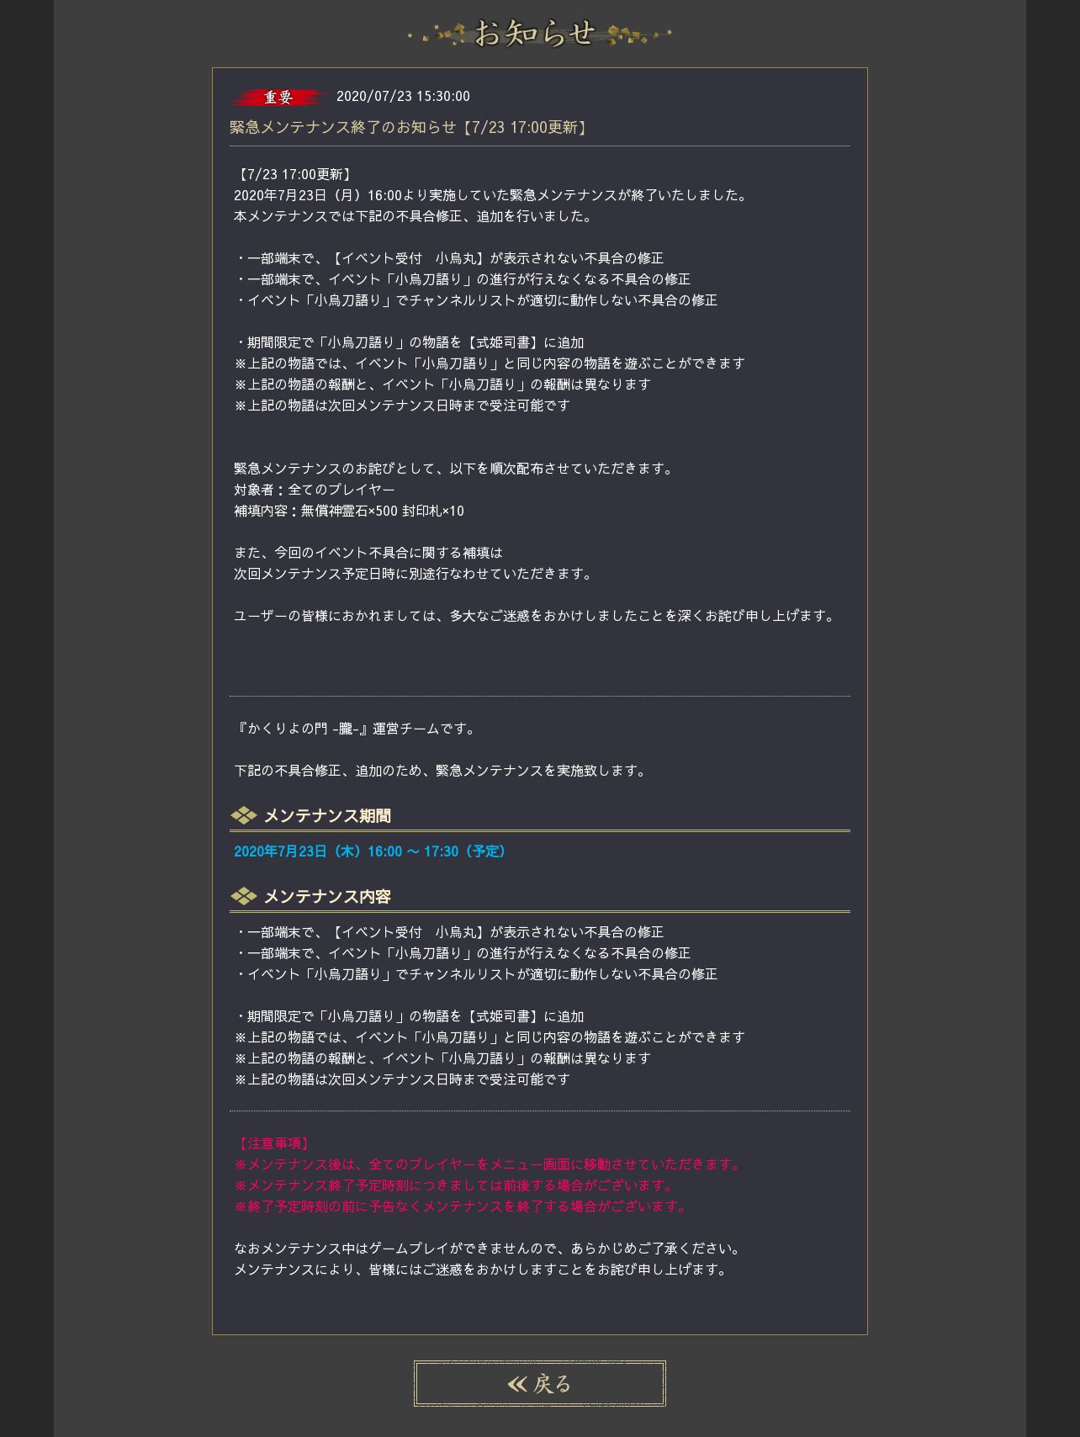
Task: Click the red 【注意事項】 label
Action: (273, 1143)
